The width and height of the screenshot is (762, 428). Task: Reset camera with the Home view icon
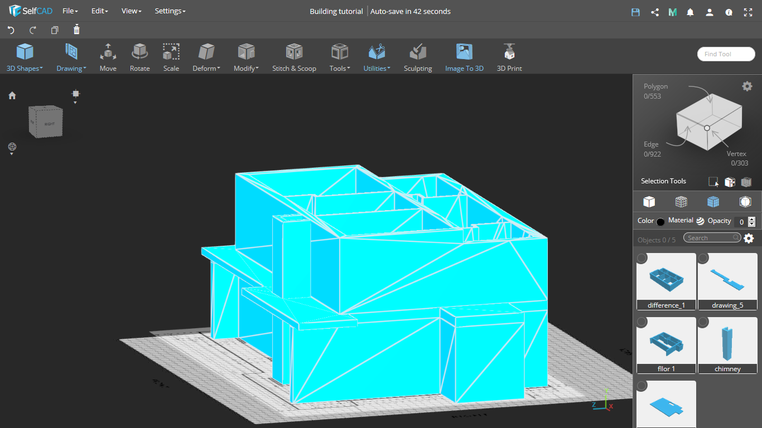coord(12,96)
